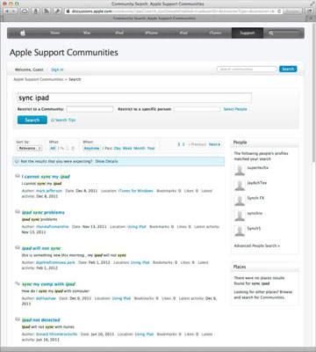Viewport: 316px width, 352px height.
Task: Open Store in Apple navigation bar
Action: 54,33
